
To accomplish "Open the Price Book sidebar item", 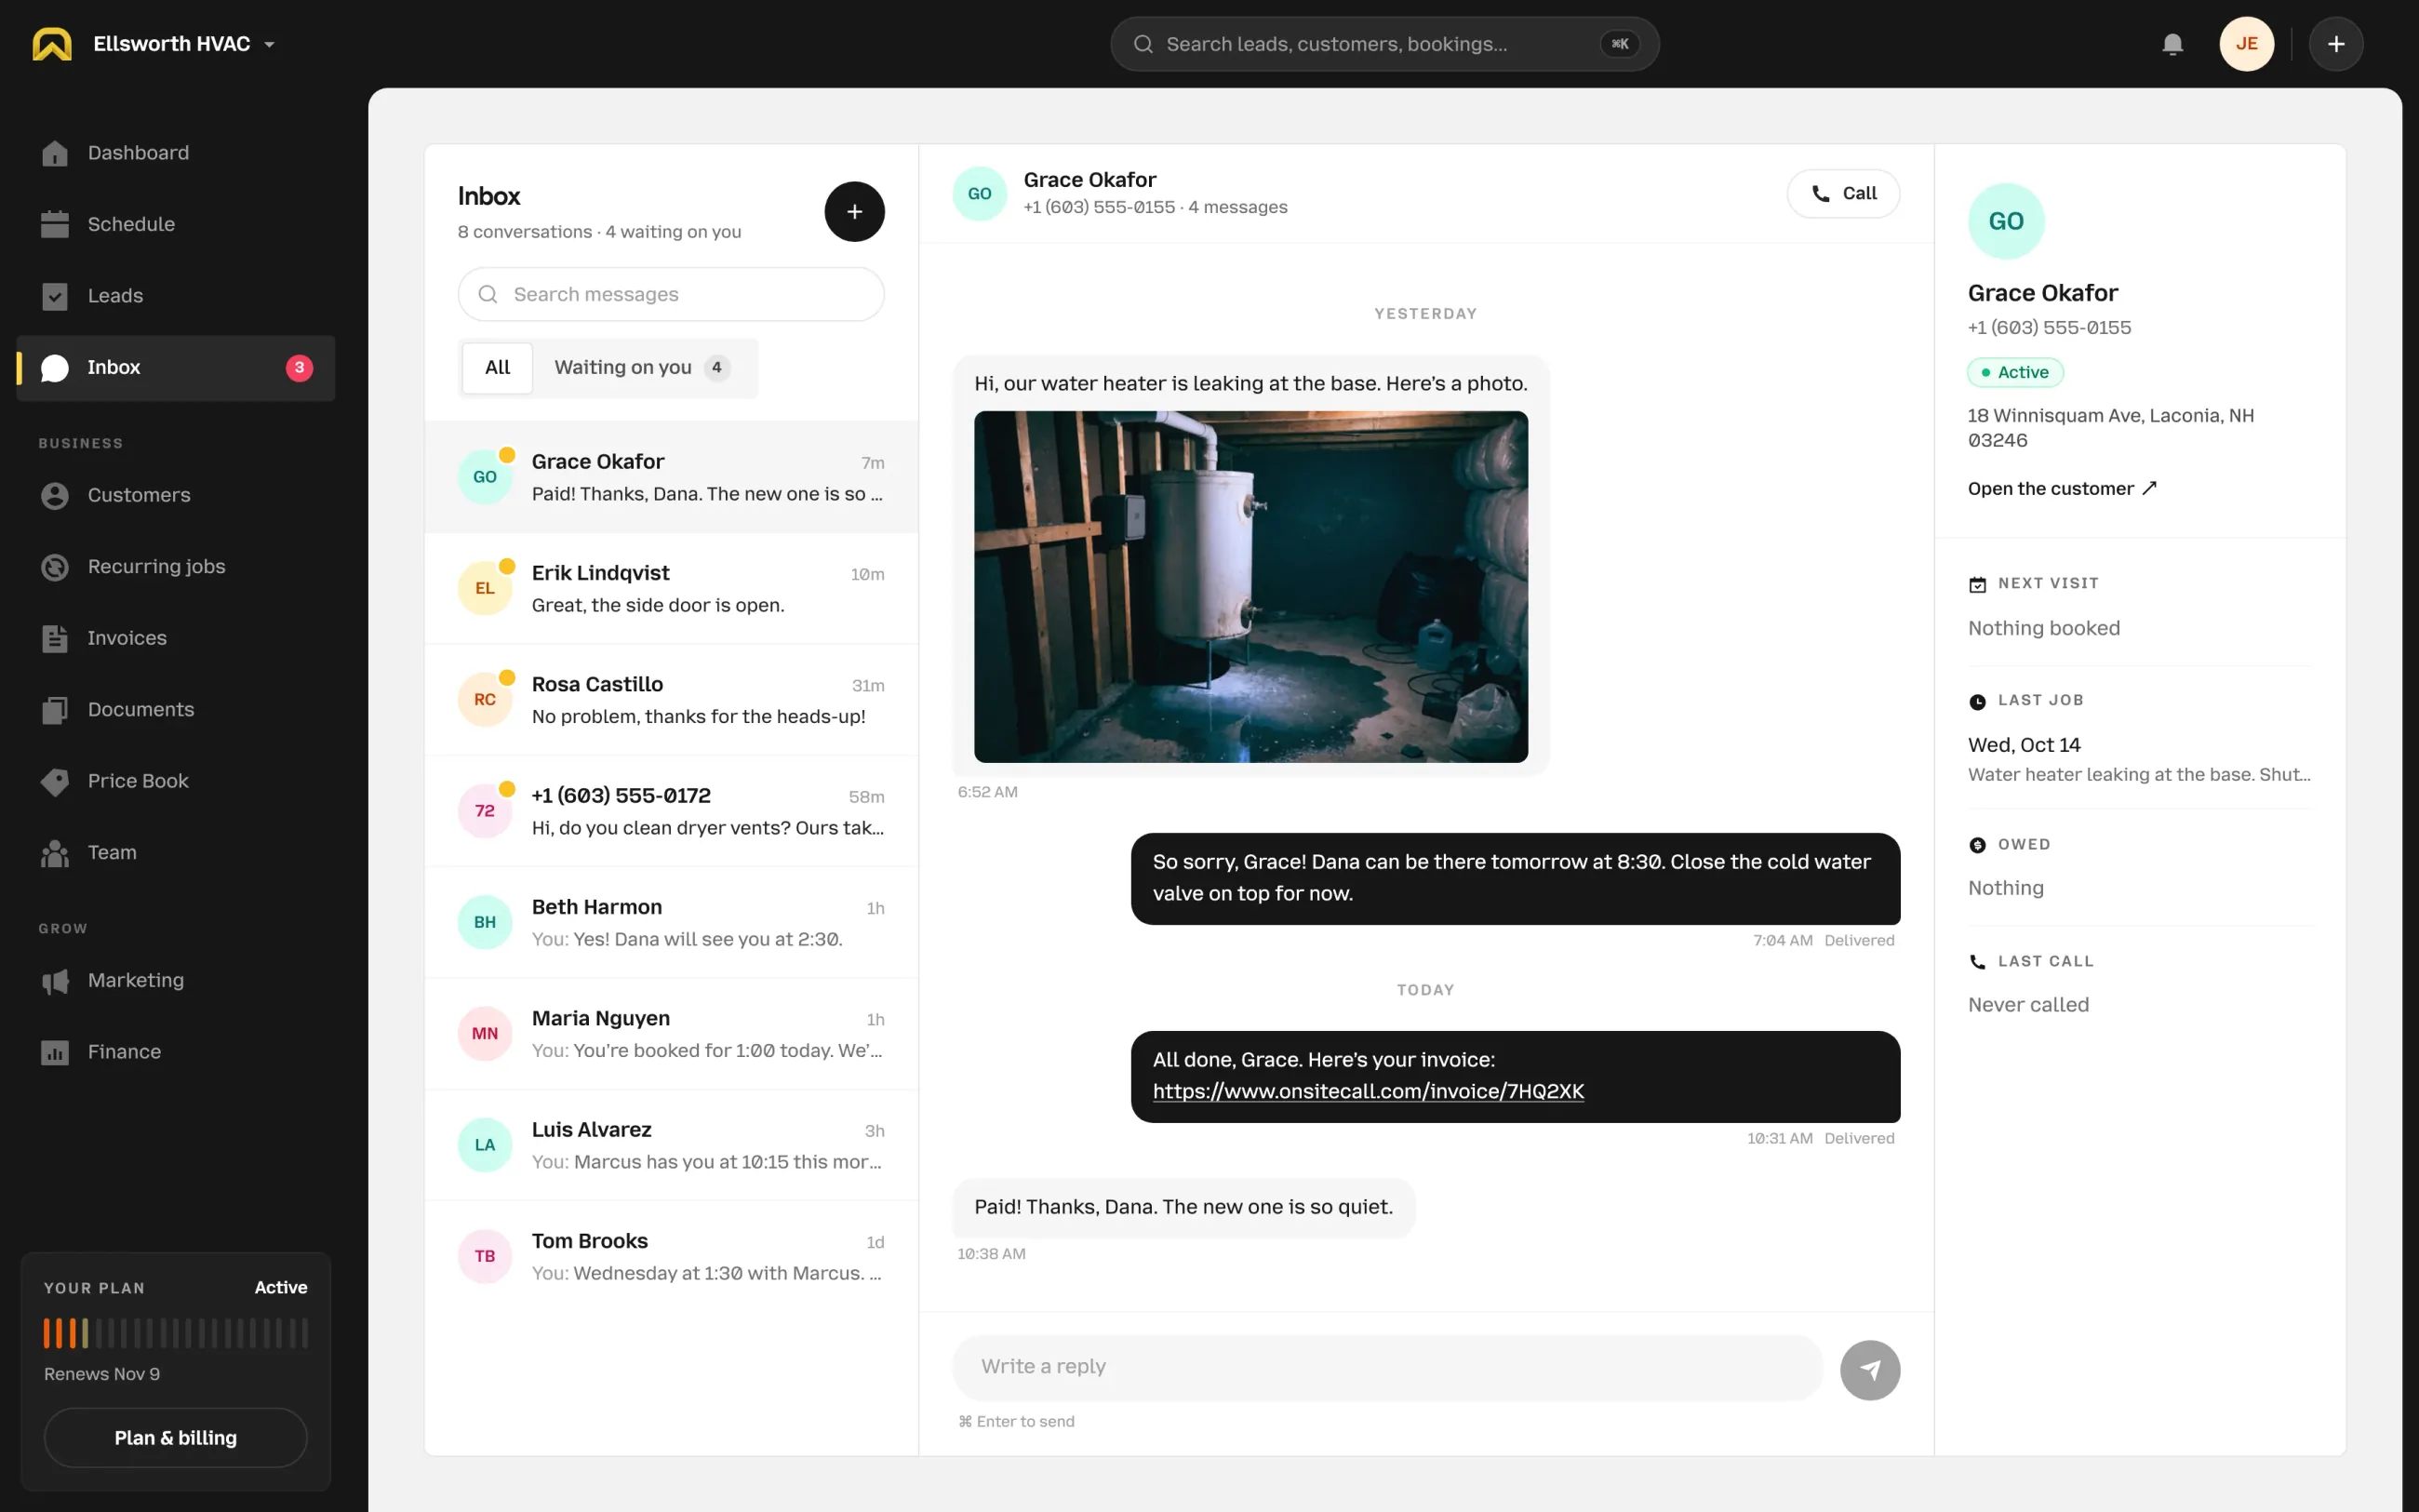I will [x=176, y=781].
